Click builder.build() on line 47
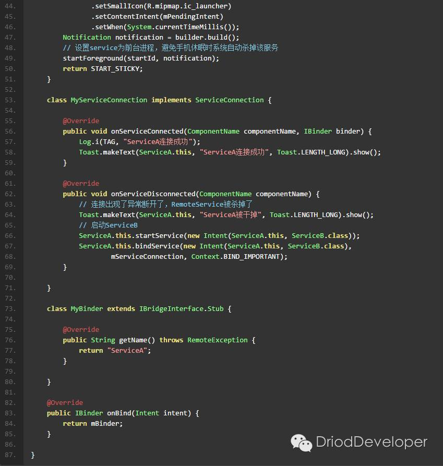The image size is (443, 466). (x=205, y=37)
